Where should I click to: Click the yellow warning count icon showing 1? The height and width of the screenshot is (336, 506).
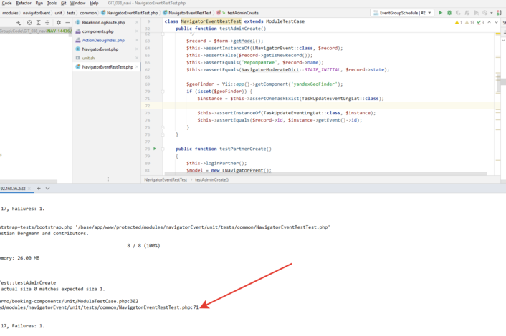[x=458, y=22]
